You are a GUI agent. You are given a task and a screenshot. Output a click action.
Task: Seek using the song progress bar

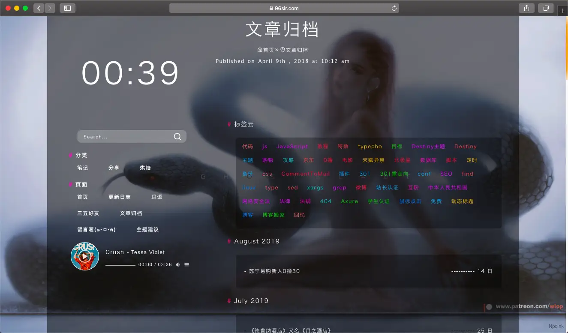pyautogui.click(x=120, y=264)
